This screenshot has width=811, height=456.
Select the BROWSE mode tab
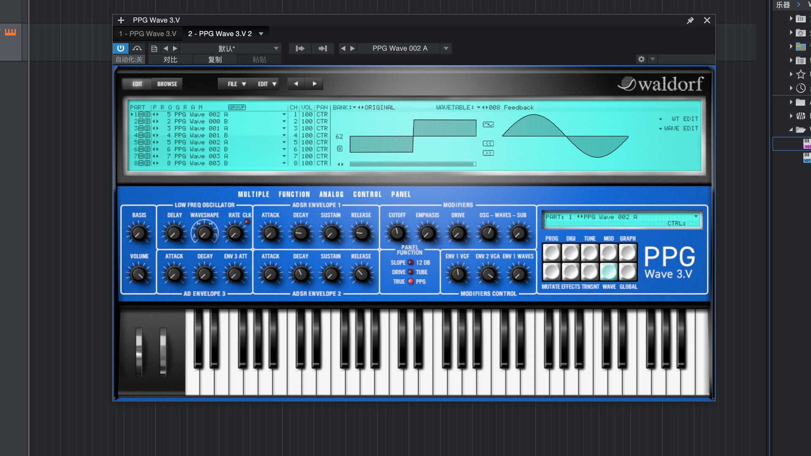pos(167,84)
